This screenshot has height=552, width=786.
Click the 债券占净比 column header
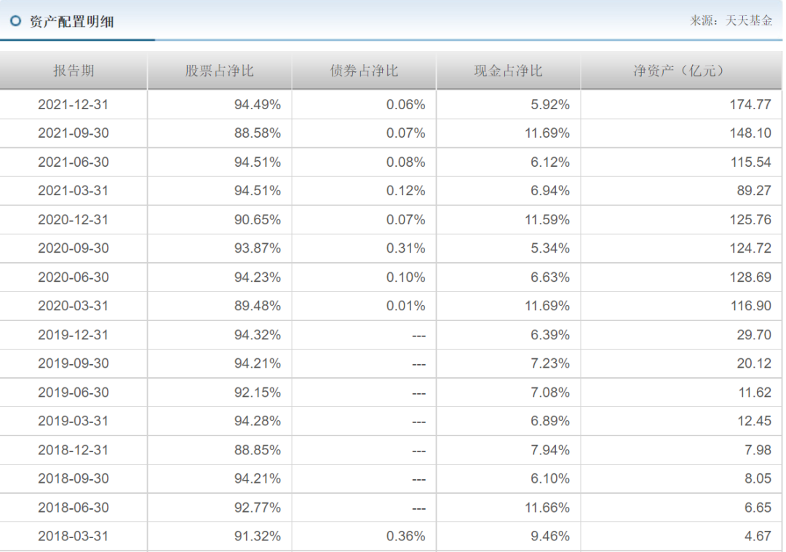click(364, 71)
